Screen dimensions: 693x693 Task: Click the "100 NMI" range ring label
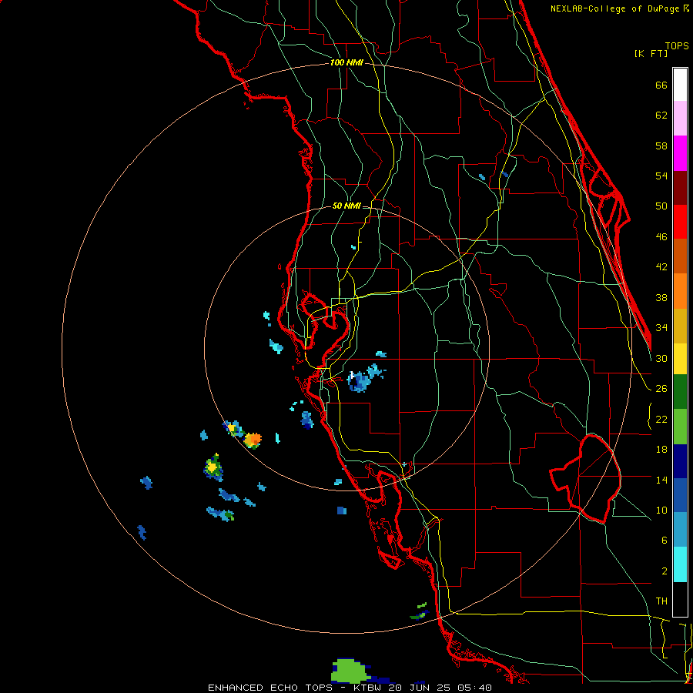click(x=346, y=63)
